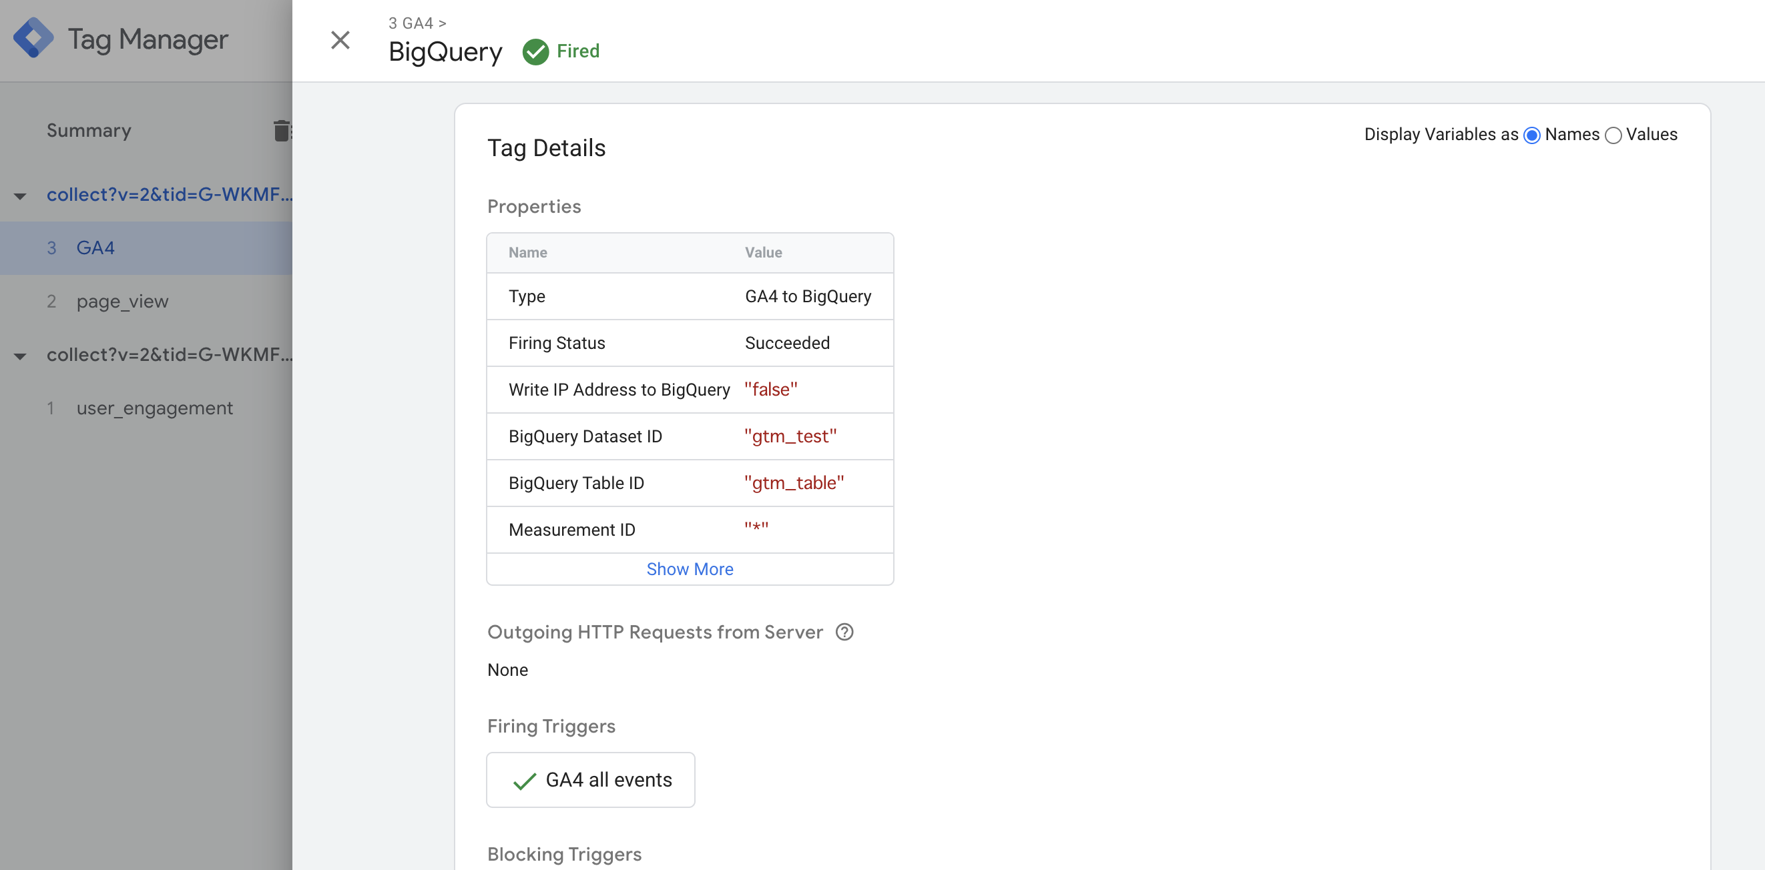This screenshot has width=1765, height=870.
Task: Show more tag properties
Action: click(x=690, y=569)
